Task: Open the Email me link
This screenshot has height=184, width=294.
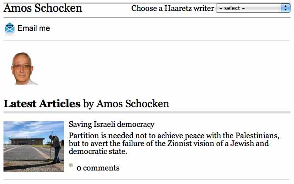Action: [x=33, y=28]
